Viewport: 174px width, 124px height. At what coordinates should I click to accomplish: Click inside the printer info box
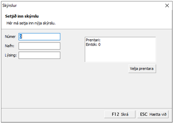[120, 54]
